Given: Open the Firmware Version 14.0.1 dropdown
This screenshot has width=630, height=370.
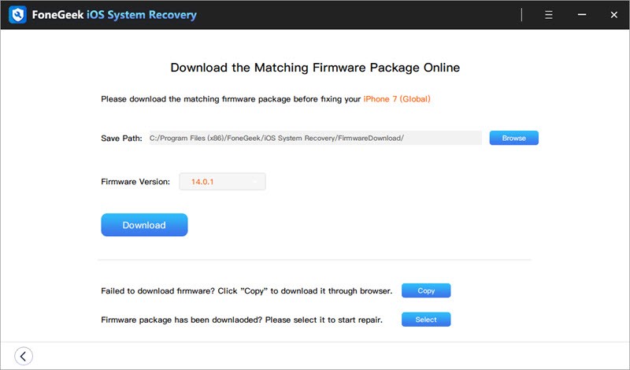Looking at the screenshot, I should tap(222, 182).
